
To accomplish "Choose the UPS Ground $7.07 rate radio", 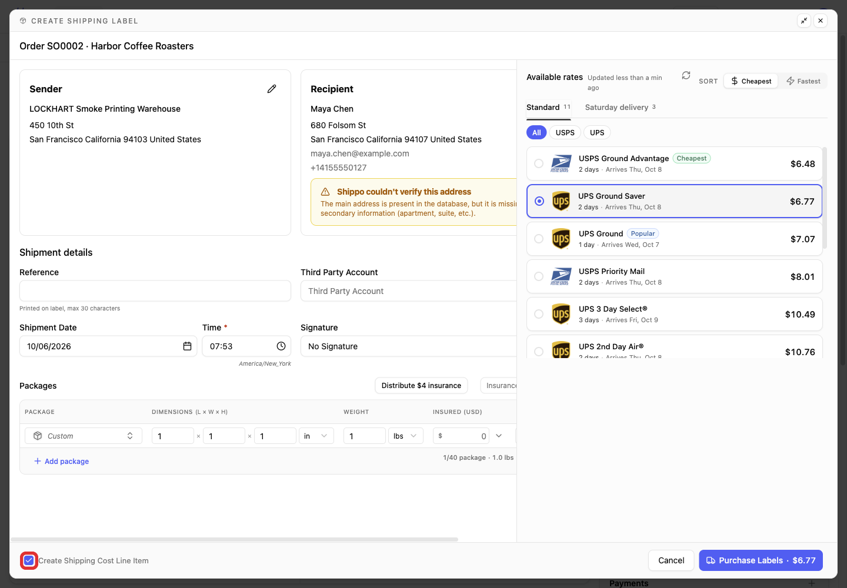I will [539, 239].
